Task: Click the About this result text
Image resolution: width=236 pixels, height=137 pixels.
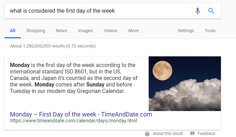Action: tap(168, 134)
